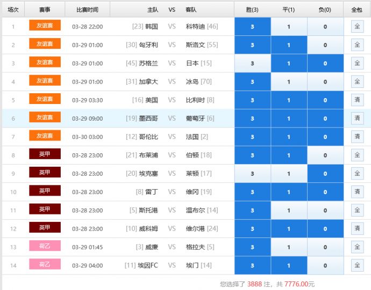371x290 pixels.
Task: Clear selections with 清 for 美国 match
Action: pos(357,100)
